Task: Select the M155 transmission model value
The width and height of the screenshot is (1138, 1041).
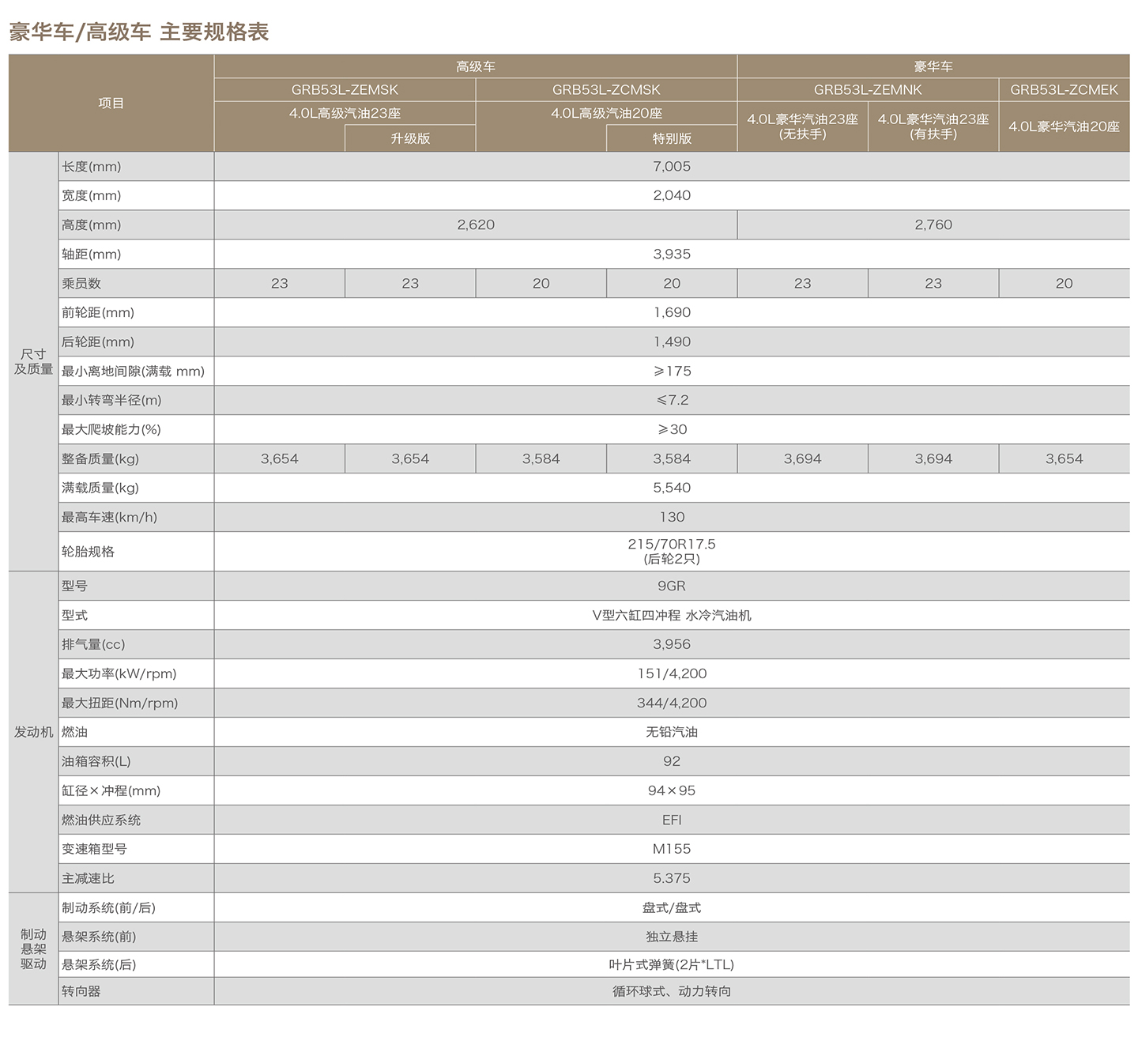Action: click(672, 849)
